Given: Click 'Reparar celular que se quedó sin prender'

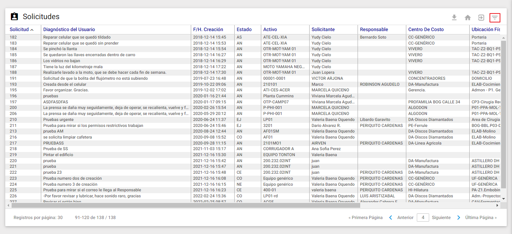Looking at the screenshot, I should [81, 43].
